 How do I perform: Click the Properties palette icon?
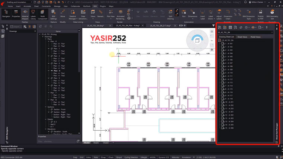tap(16, 14)
